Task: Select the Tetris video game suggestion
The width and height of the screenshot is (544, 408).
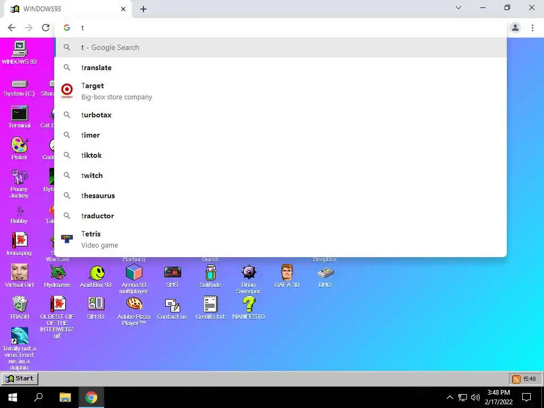Action: pyautogui.click(x=280, y=240)
